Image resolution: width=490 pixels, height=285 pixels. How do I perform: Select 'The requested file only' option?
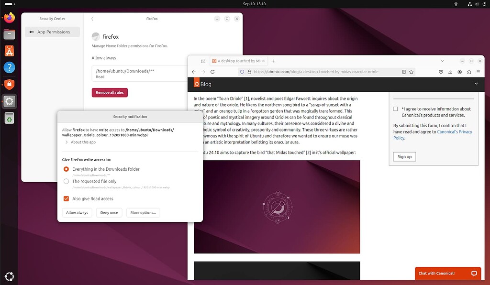(x=66, y=181)
